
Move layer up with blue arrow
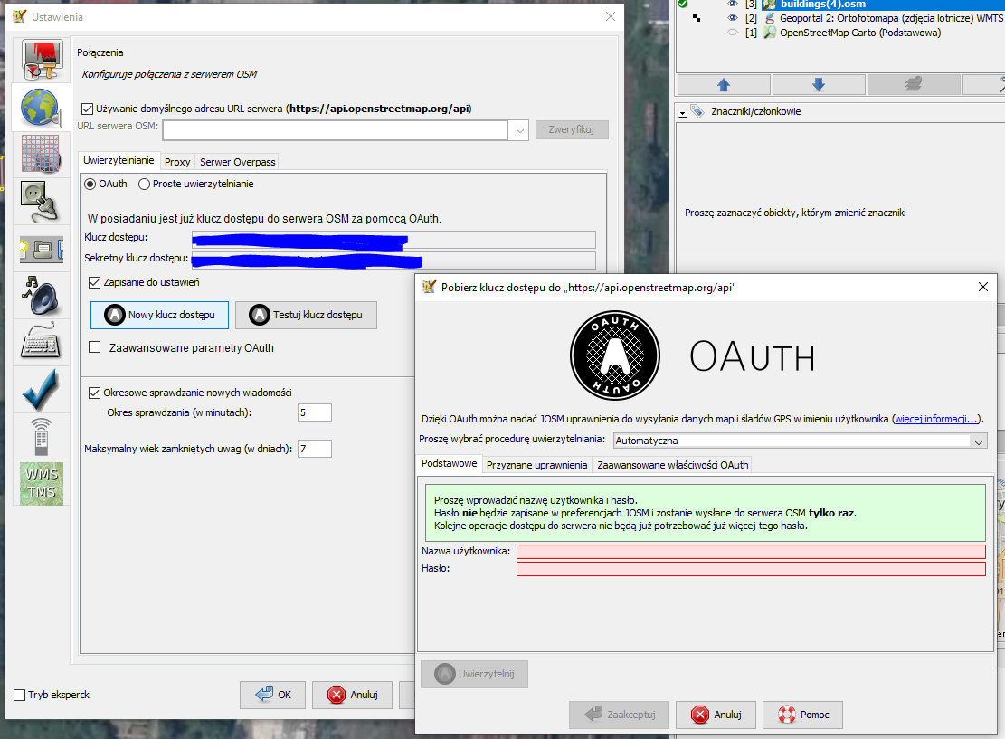coord(724,84)
